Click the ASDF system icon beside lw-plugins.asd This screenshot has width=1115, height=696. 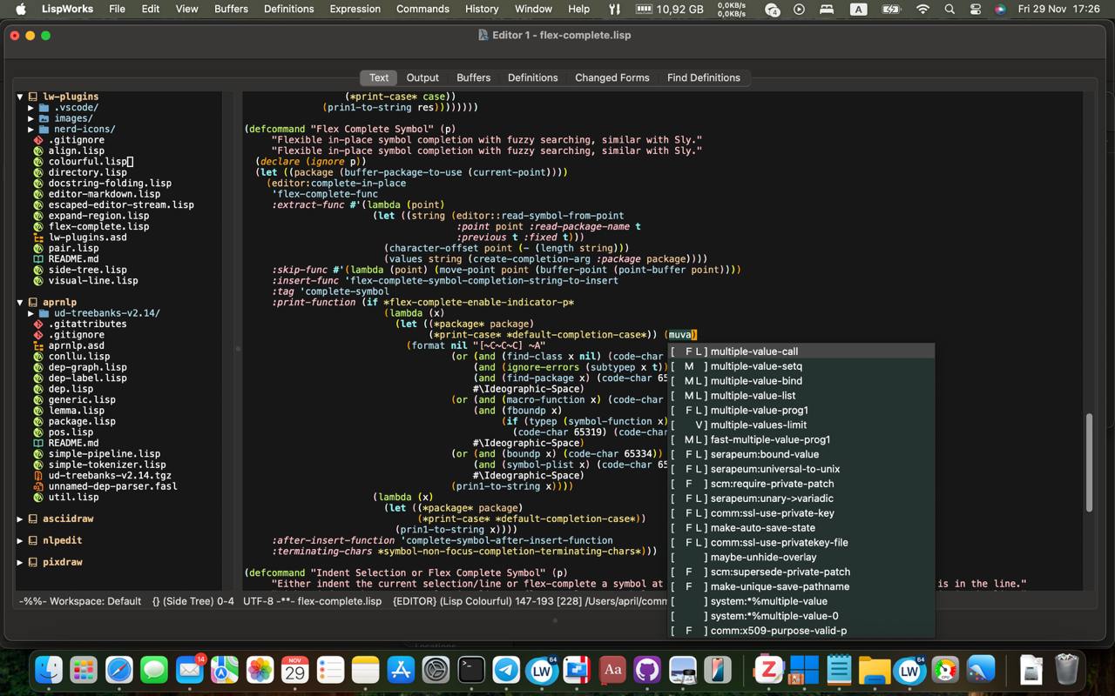coord(38,238)
